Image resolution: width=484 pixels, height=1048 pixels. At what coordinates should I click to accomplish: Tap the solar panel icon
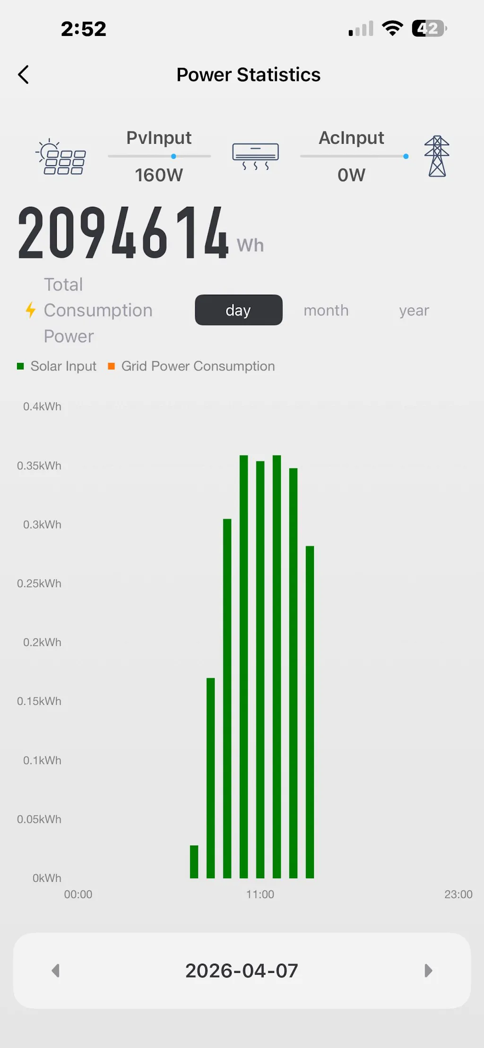(x=61, y=158)
